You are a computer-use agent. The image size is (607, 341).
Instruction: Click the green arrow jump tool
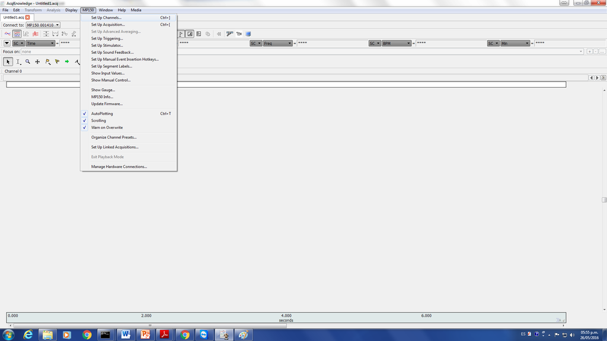pyautogui.click(x=67, y=62)
